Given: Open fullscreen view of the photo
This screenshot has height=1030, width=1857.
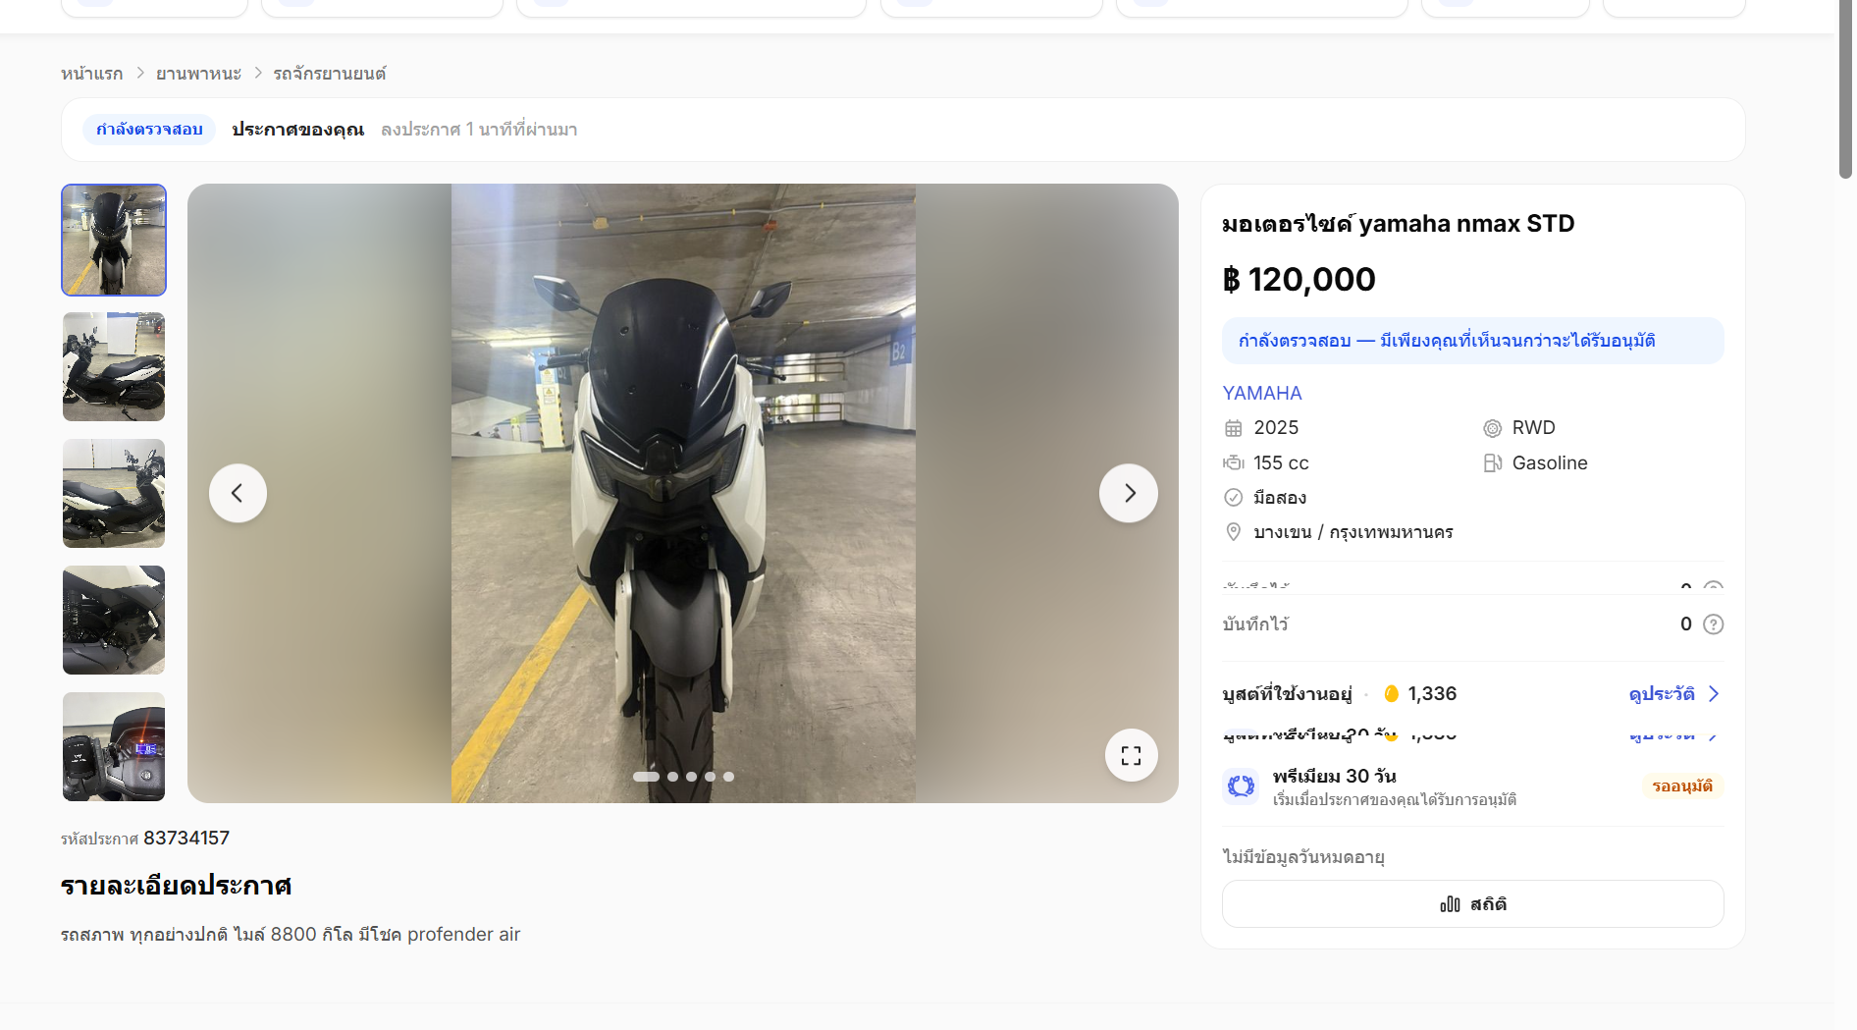Looking at the screenshot, I should pos(1132,755).
